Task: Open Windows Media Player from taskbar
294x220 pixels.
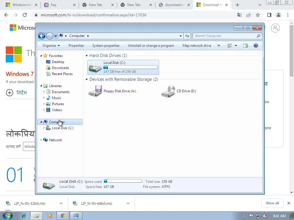Action: 50,216
